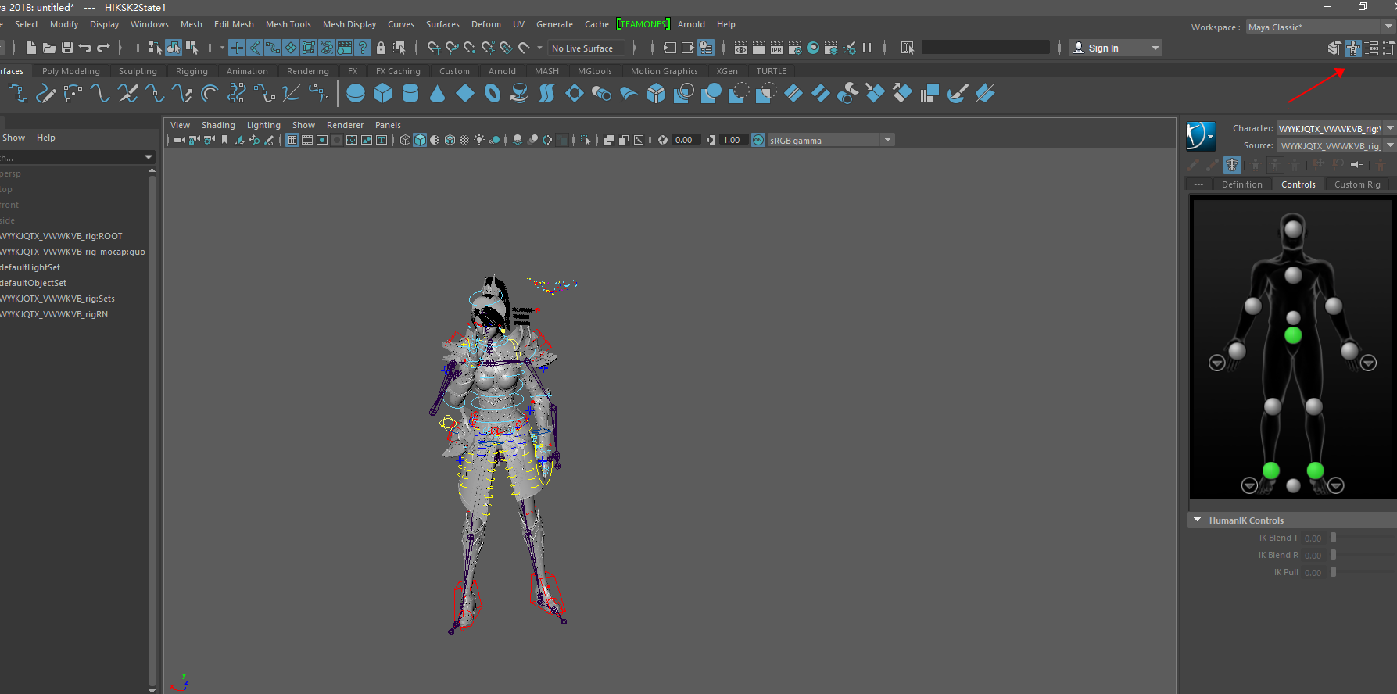This screenshot has width=1397, height=694.
Task: Toggle the head effector on the figure
Action: click(1293, 228)
